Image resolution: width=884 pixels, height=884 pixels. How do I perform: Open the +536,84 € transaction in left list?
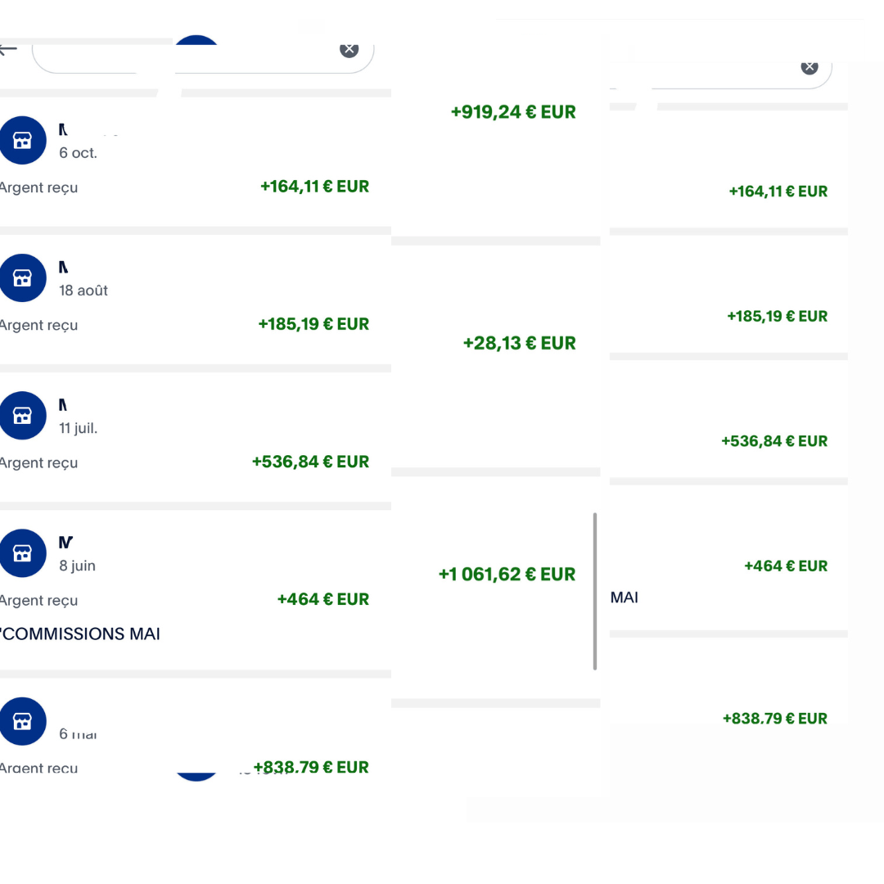coord(310,462)
